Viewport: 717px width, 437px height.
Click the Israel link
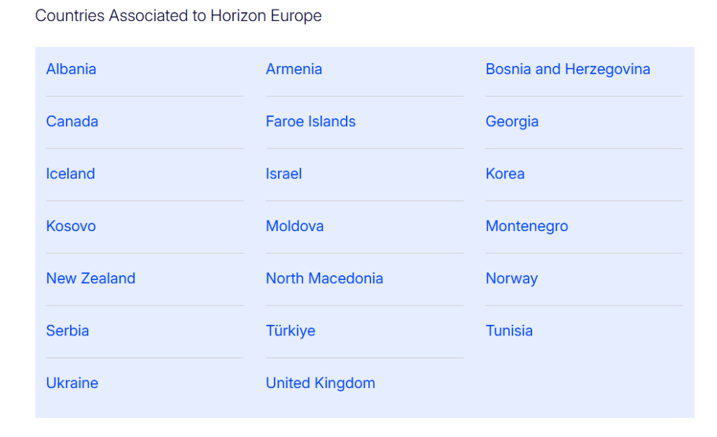(284, 174)
